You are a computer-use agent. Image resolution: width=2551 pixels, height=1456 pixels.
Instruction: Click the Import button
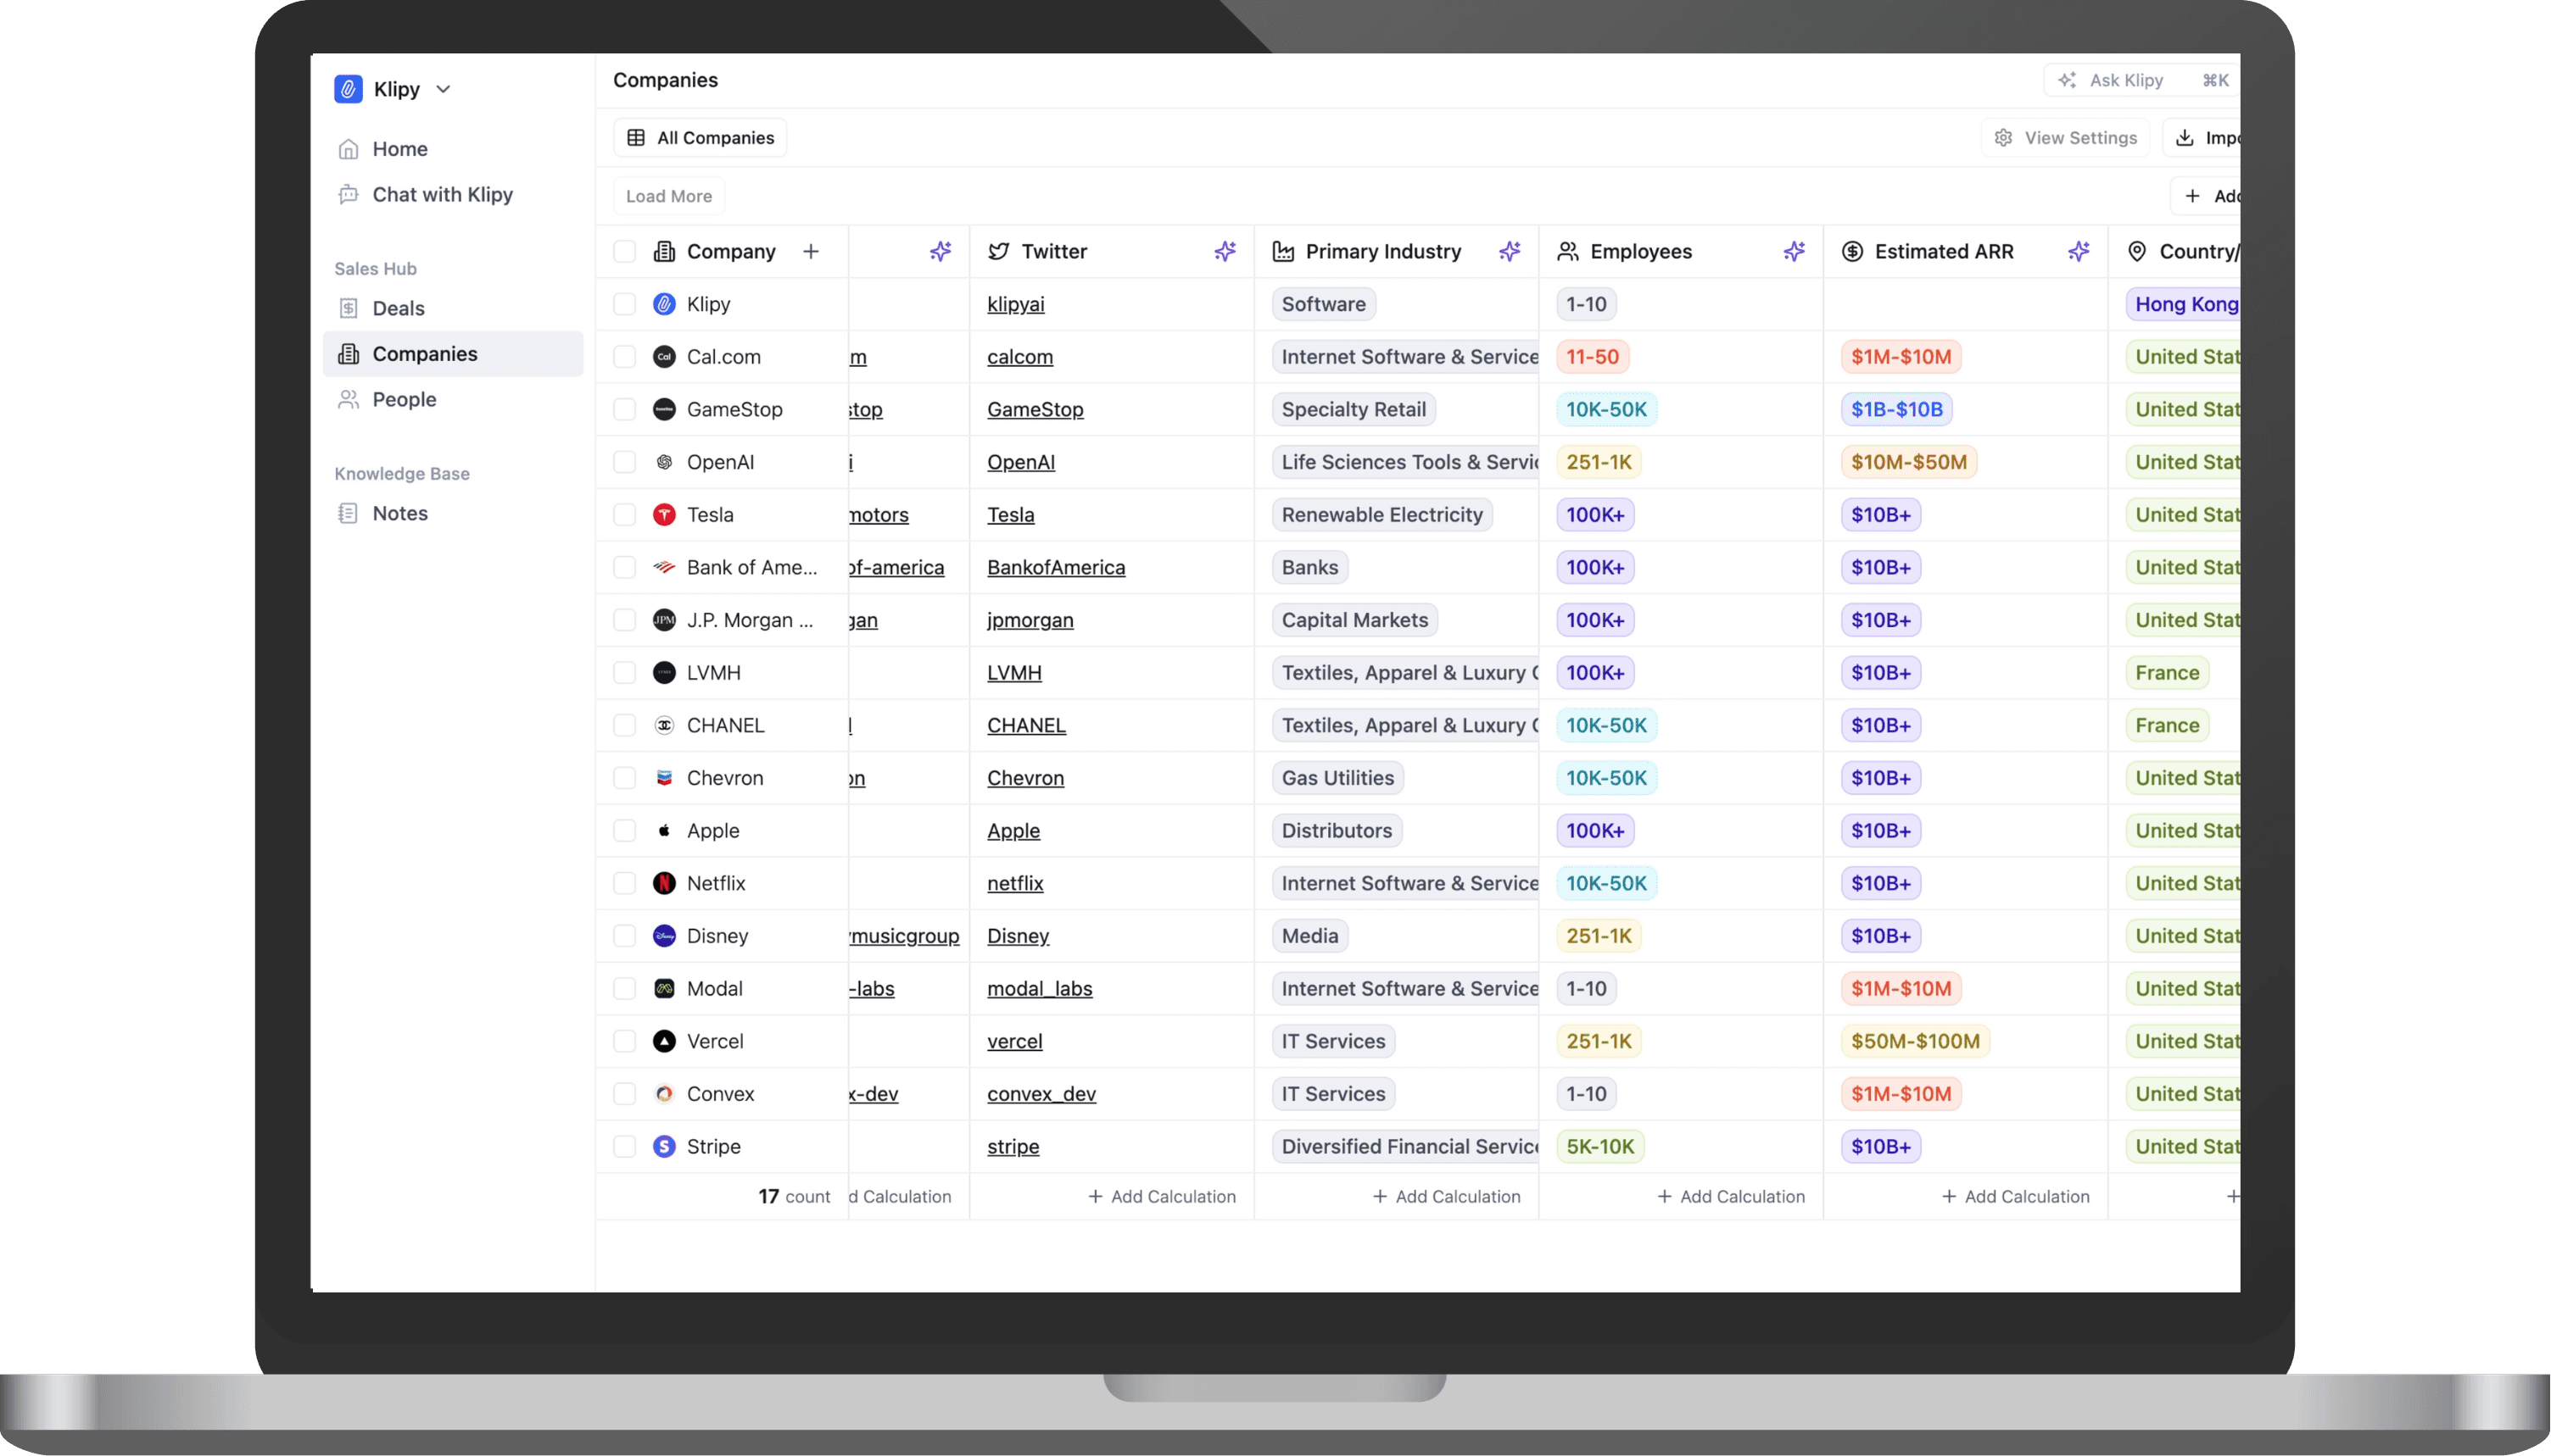(2202, 138)
